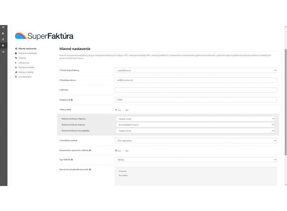Show help tooltip for Typ dokladu
The image size is (287, 211).
coord(72,159)
